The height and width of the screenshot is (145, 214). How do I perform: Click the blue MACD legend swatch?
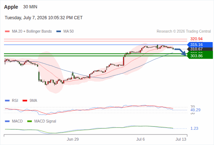(x=7, y=121)
